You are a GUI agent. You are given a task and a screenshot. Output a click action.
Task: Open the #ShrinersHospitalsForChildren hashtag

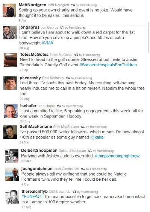coord(108,65)
